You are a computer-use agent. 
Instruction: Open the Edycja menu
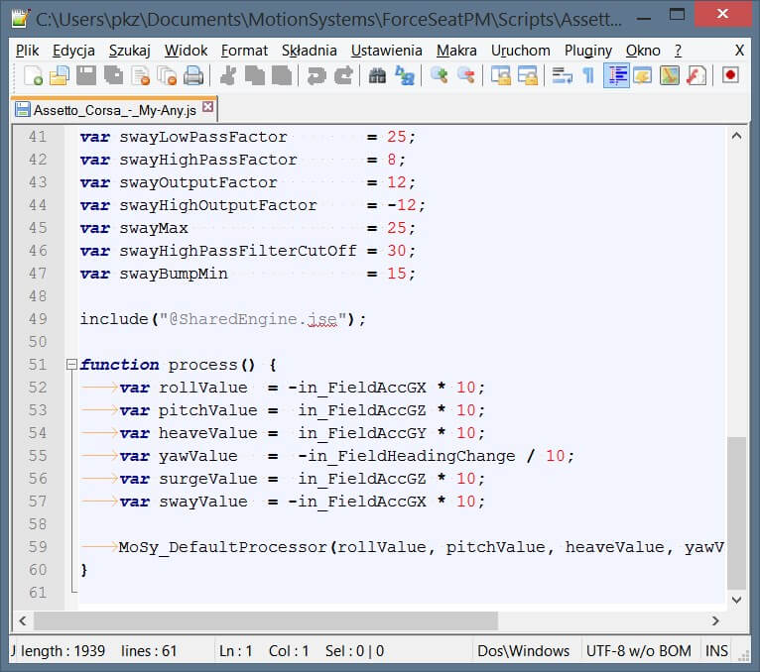click(73, 51)
